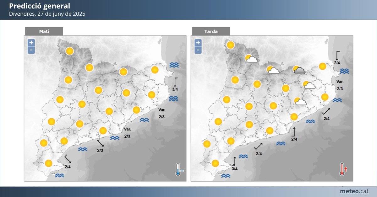Click the northernmost sun icon on Tarda map
The image size is (377, 197).
pos(231,45)
